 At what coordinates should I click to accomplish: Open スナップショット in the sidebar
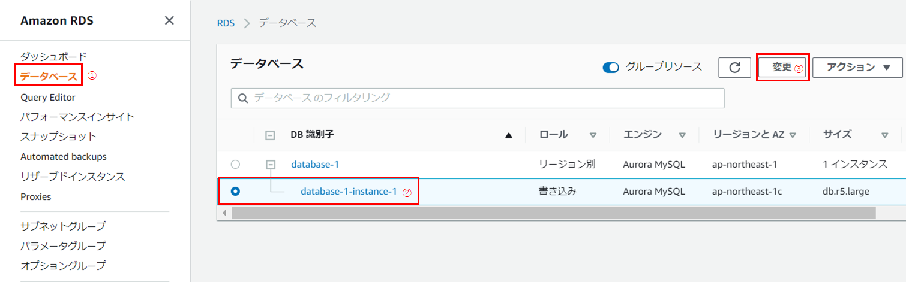[x=58, y=137]
